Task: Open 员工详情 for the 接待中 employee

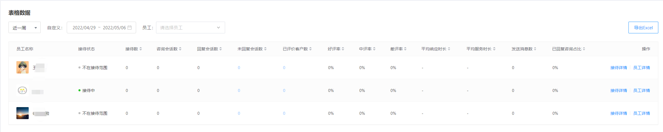Action: tap(641, 90)
